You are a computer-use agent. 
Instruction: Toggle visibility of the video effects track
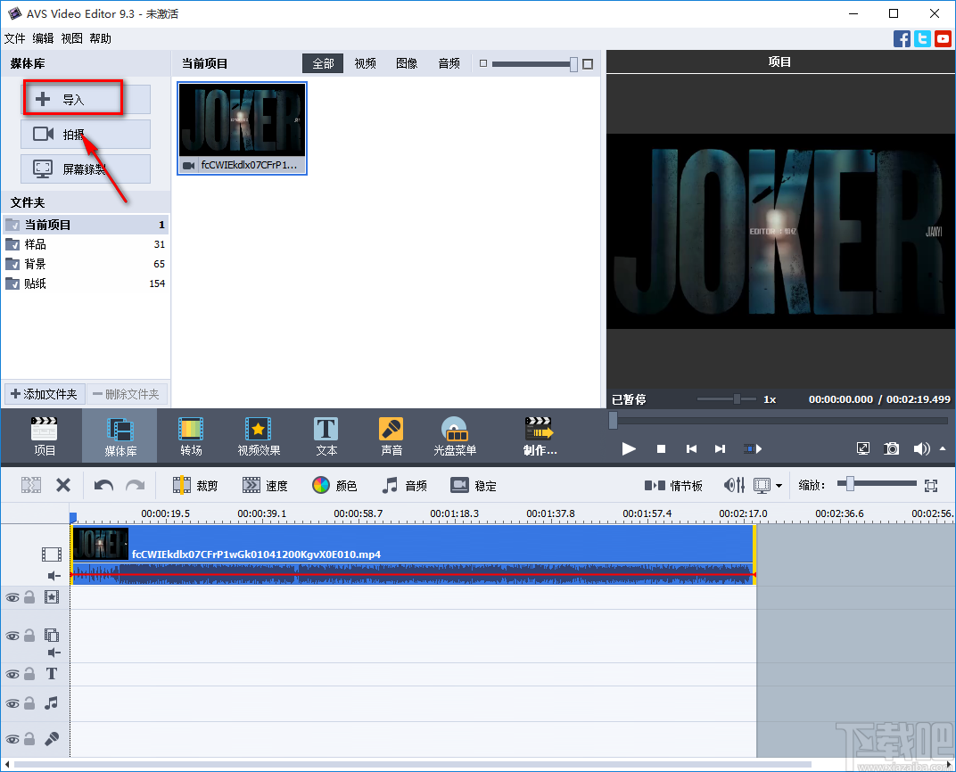pyautogui.click(x=12, y=598)
